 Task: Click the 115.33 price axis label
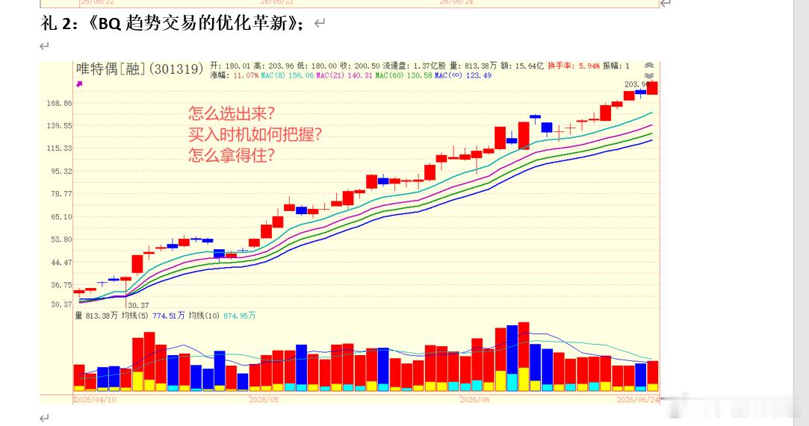[59, 148]
